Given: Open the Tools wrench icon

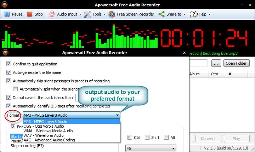Looking at the screenshot, I should pyautogui.click(x=87, y=14).
